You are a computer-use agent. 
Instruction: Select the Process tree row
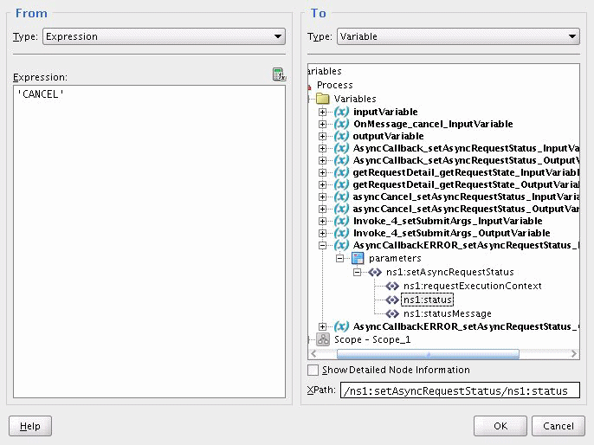(x=335, y=85)
